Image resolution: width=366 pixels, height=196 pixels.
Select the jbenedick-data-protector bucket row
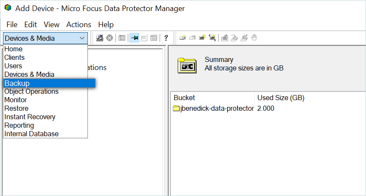(214, 108)
